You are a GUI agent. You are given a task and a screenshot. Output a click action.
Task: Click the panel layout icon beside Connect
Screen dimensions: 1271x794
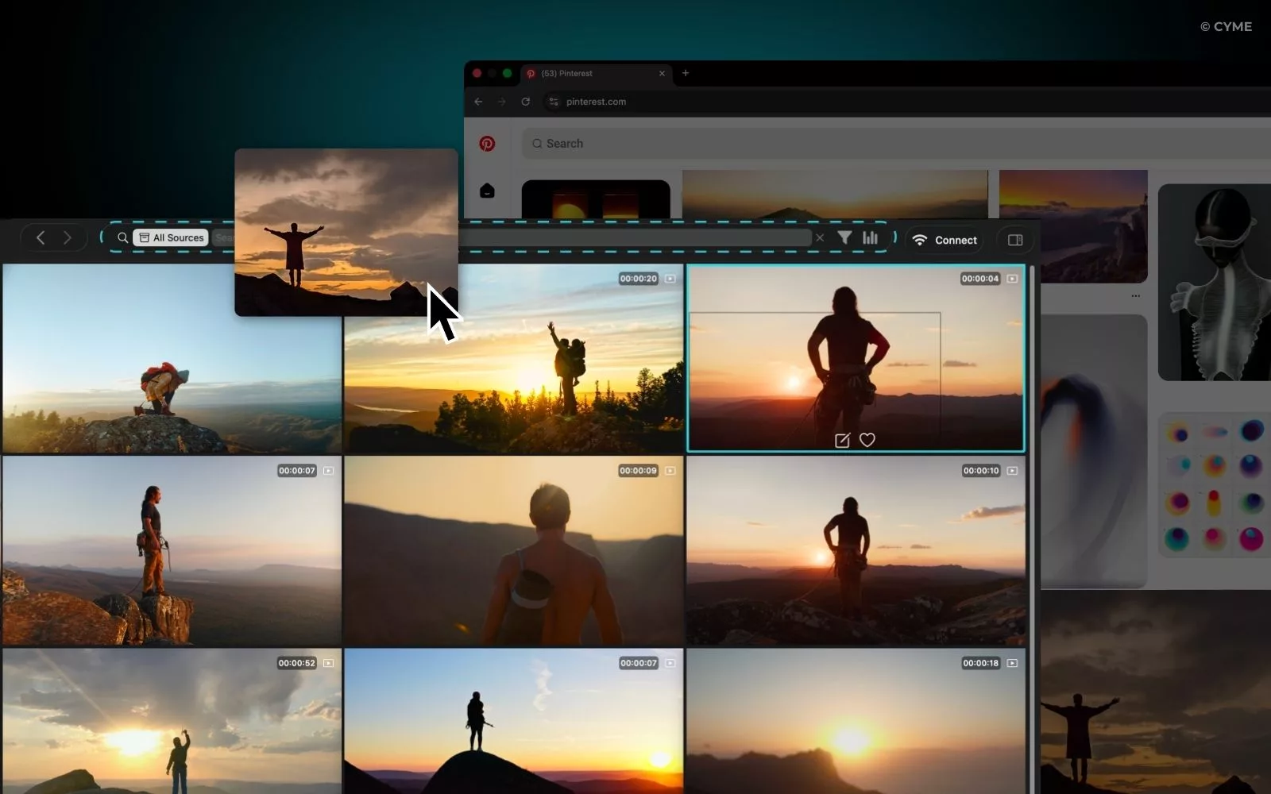1016,240
